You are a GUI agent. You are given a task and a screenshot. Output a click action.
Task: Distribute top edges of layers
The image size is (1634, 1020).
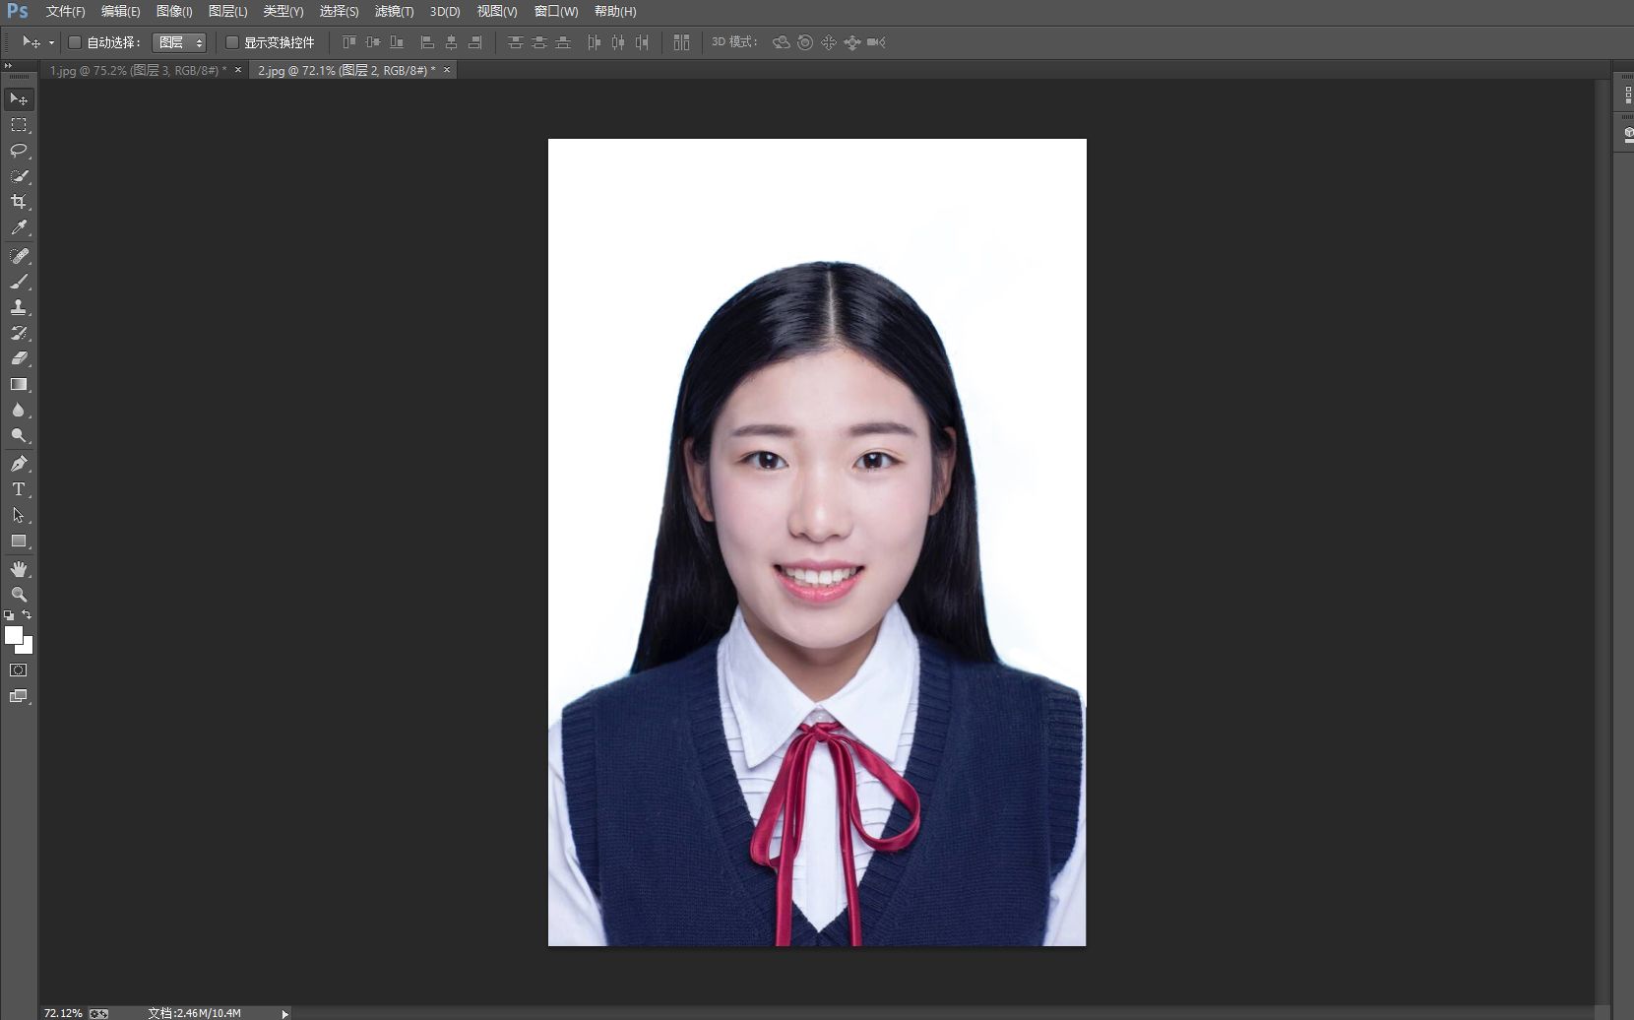(515, 42)
